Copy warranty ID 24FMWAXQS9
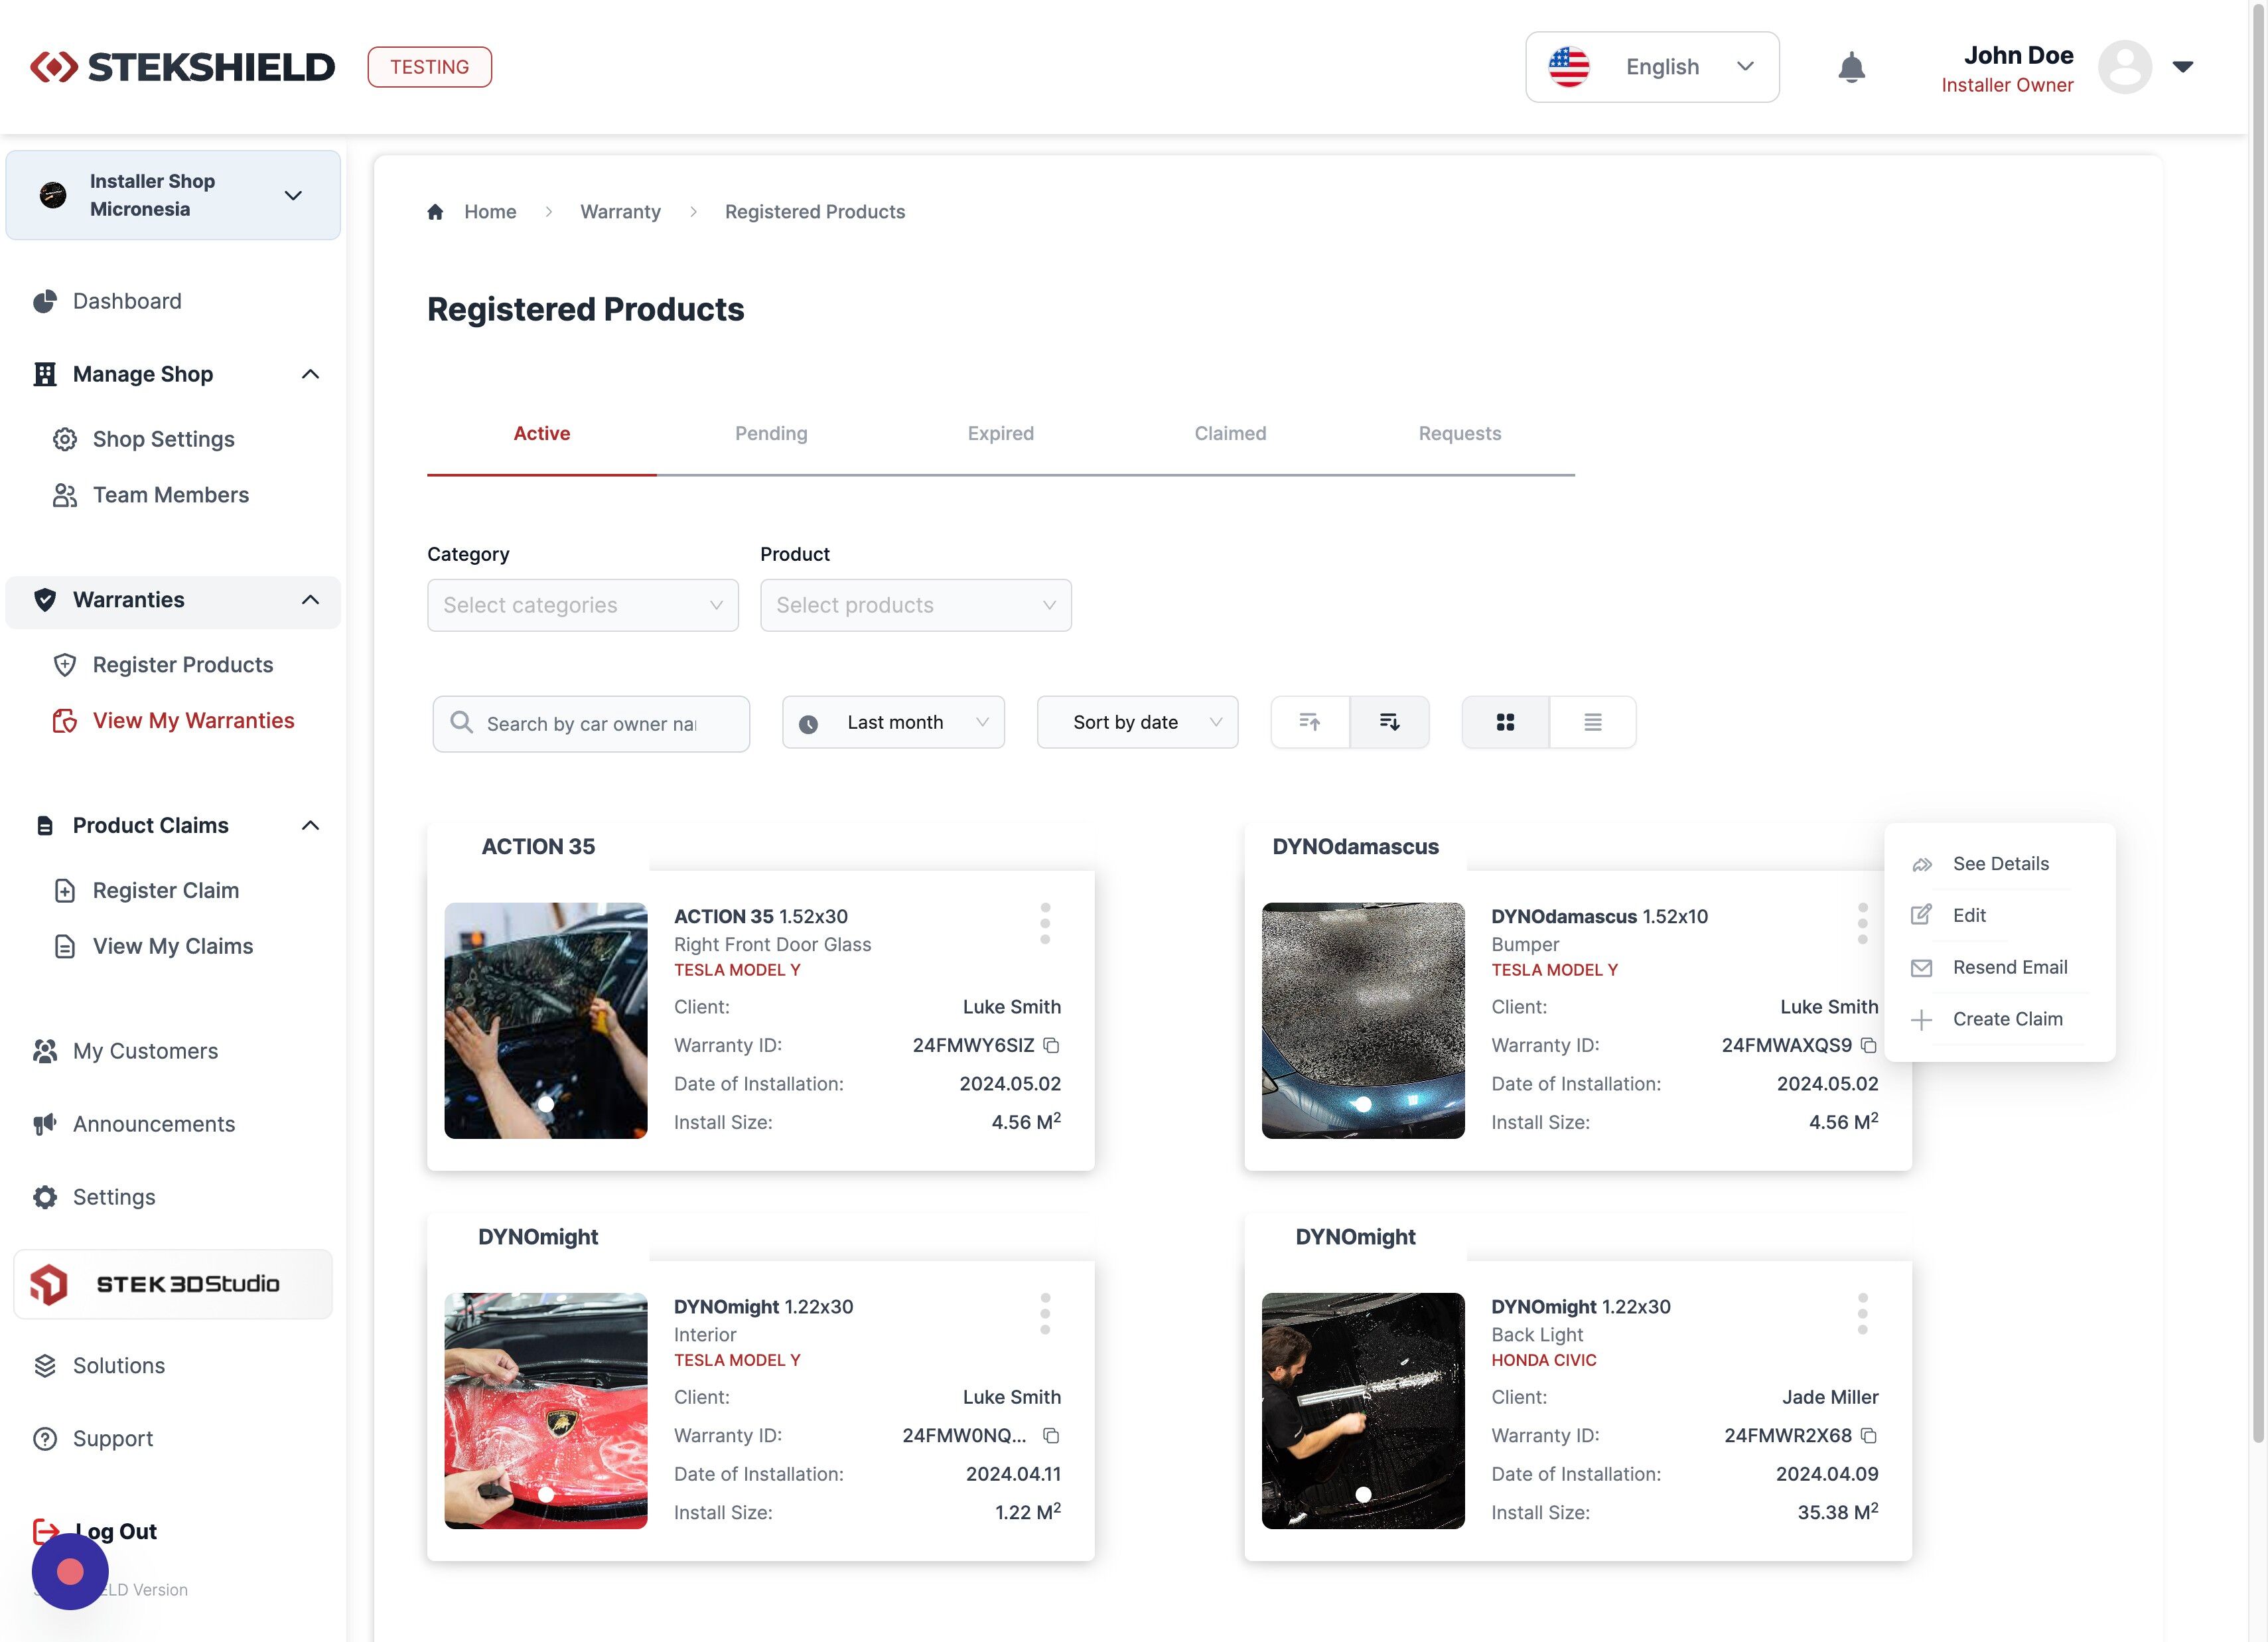The height and width of the screenshot is (1642, 2268). (x=1868, y=1045)
